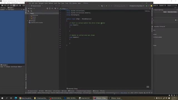Expand the References node

[29, 15]
